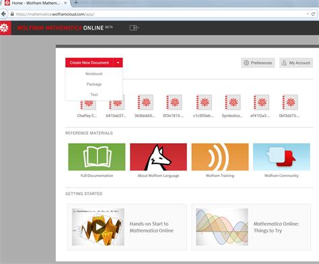Image resolution: width=319 pixels, height=264 pixels.
Task: Click the About Wolfram Language text link
Action: pos(158,175)
